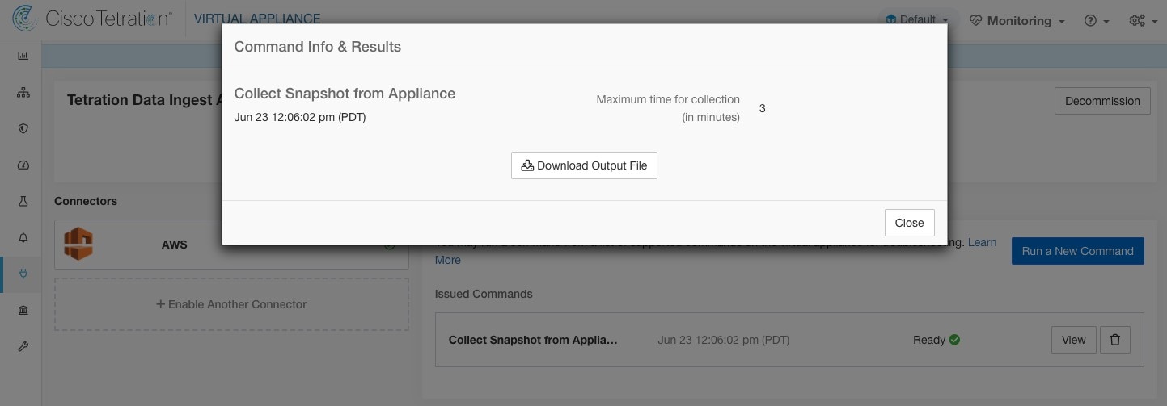Viewport: 1167px width, 406px height.
Task: Click the dialog timestamp Jun 23 12:06:02 pm
Action: (x=299, y=117)
